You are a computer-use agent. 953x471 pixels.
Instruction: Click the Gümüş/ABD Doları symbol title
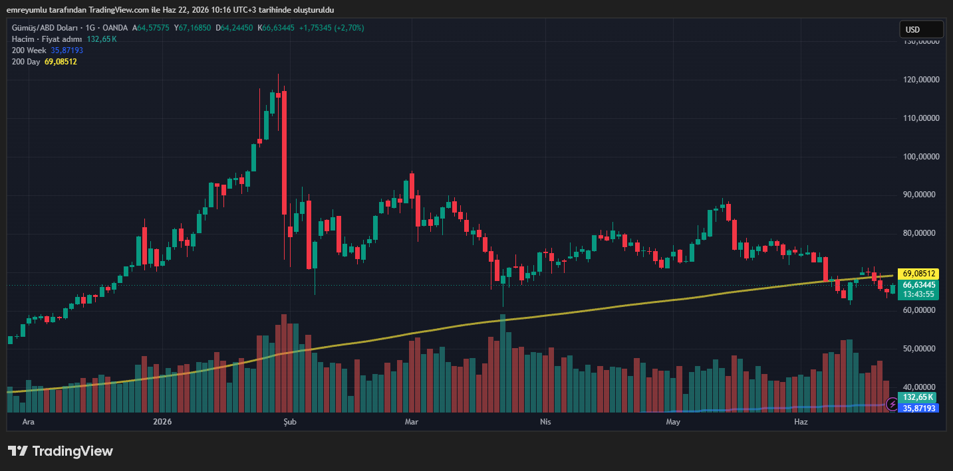(x=45, y=28)
